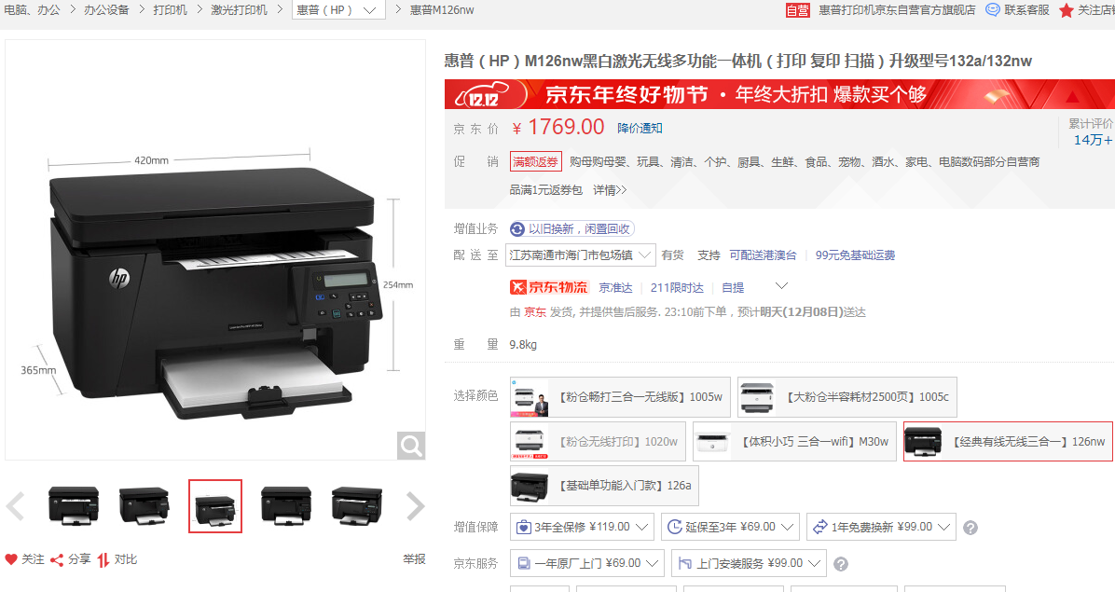Click help icon beside 1年免费换新
The width and height of the screenshot is (1115, 592).
[x=970, y=528]
